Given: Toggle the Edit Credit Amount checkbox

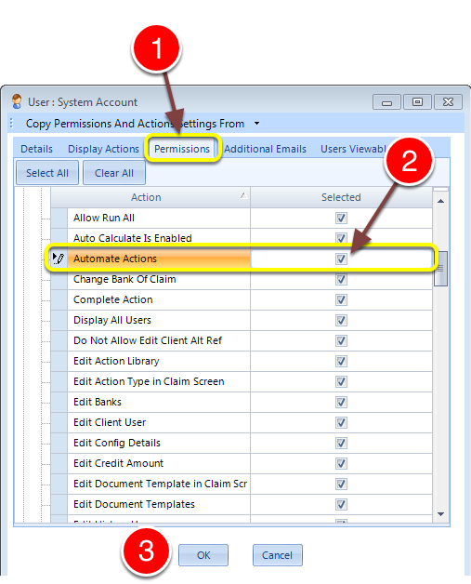Looking at the screenshot, I should pyautogui.click(x=341, y=463).
